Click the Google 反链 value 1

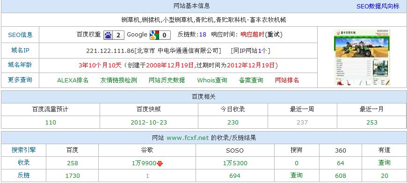[x=147, y=176]
